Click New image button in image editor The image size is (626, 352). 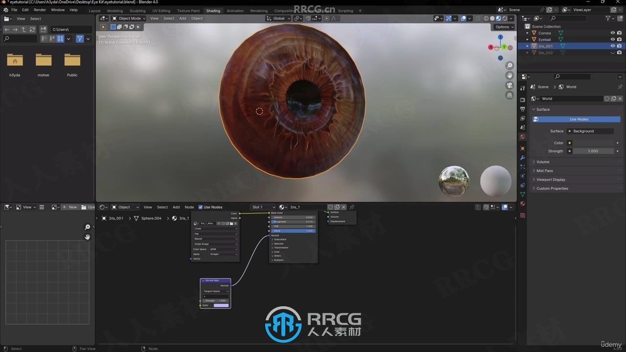(x=69, y=207)
